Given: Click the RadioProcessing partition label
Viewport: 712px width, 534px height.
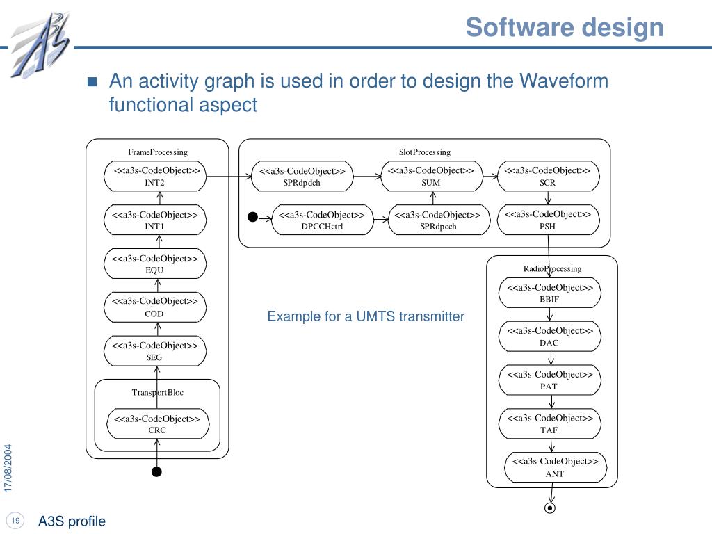Looking at the screenshot, I should pos(552,269).
